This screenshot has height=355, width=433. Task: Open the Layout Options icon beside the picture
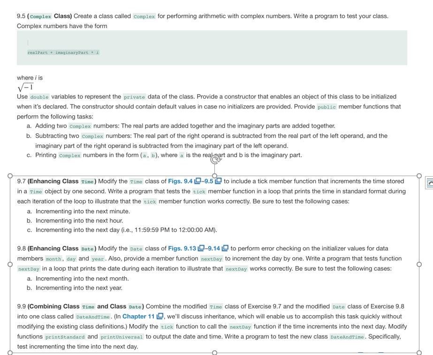(x=429, y=183)
